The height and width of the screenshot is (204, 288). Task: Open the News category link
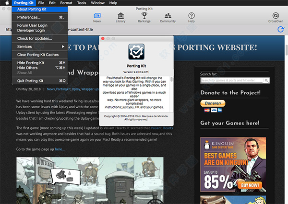(51, 89)
